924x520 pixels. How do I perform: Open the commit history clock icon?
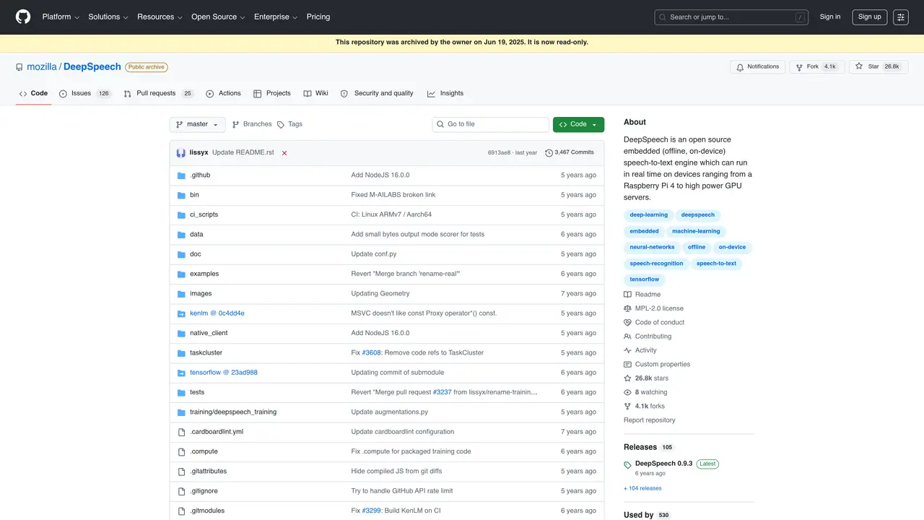click(549, 152)
